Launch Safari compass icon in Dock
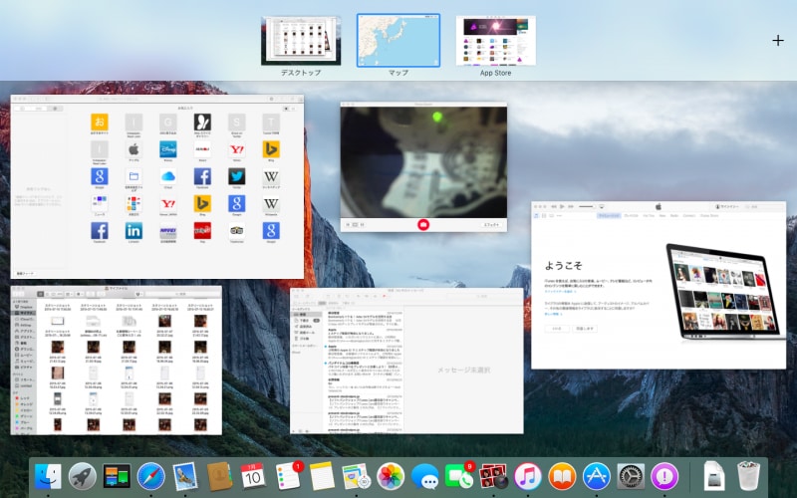This screenshot has height=498, width=797. pos(150,476)
